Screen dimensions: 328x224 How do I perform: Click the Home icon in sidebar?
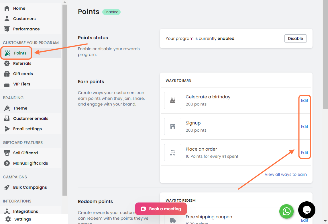[x=7, y=8]
